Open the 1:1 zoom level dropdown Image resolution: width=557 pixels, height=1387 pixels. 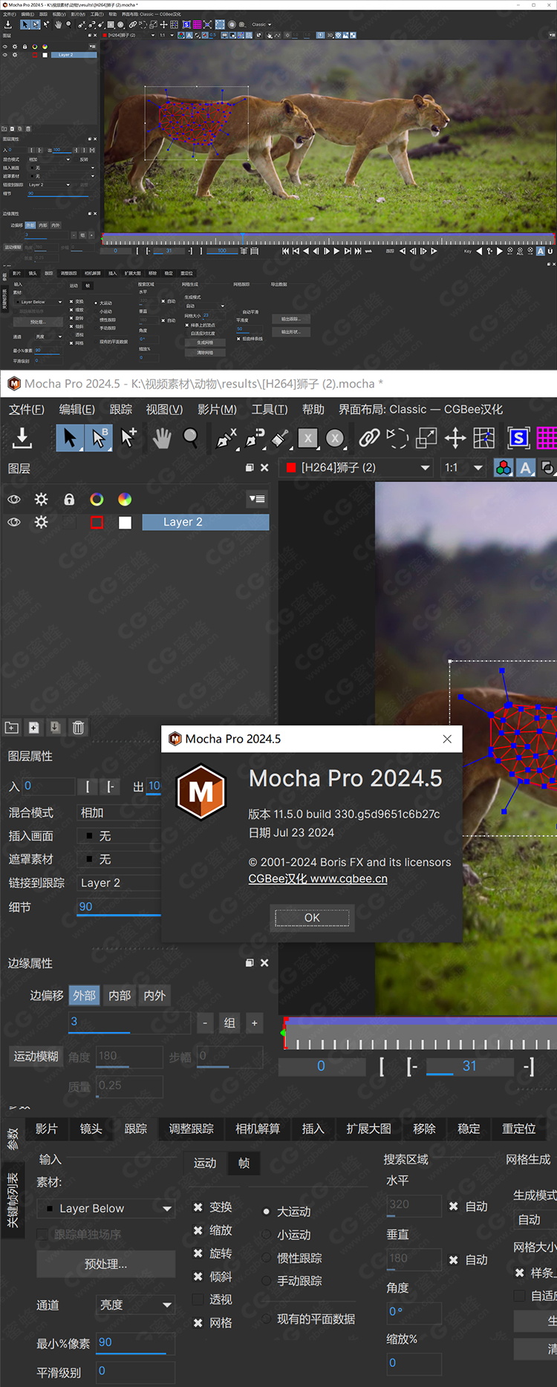point(463,468)
